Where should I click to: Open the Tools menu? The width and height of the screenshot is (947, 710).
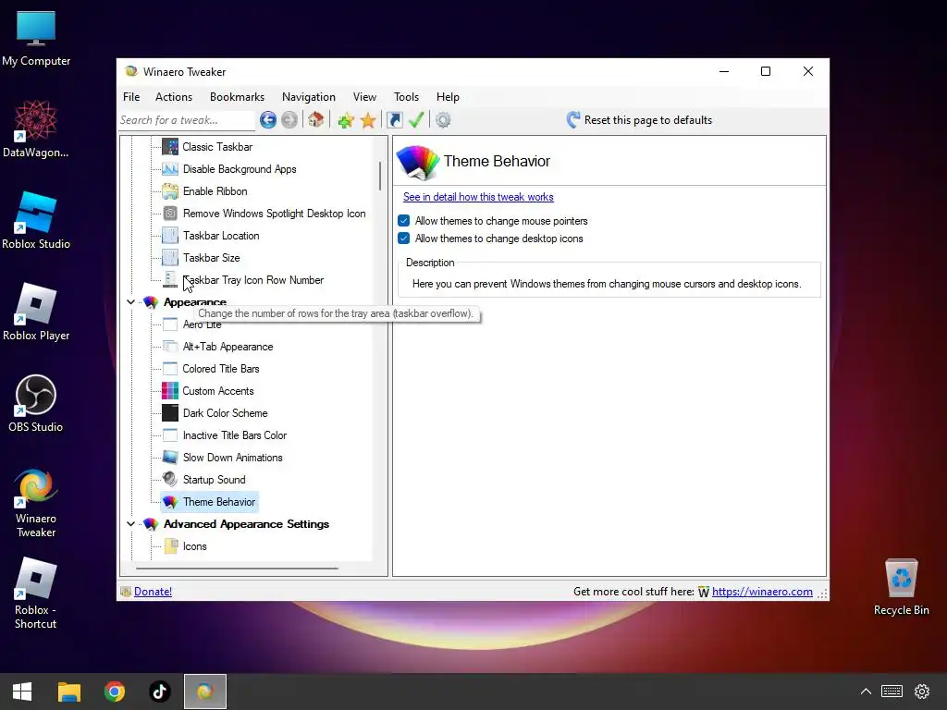coord(406,96)
